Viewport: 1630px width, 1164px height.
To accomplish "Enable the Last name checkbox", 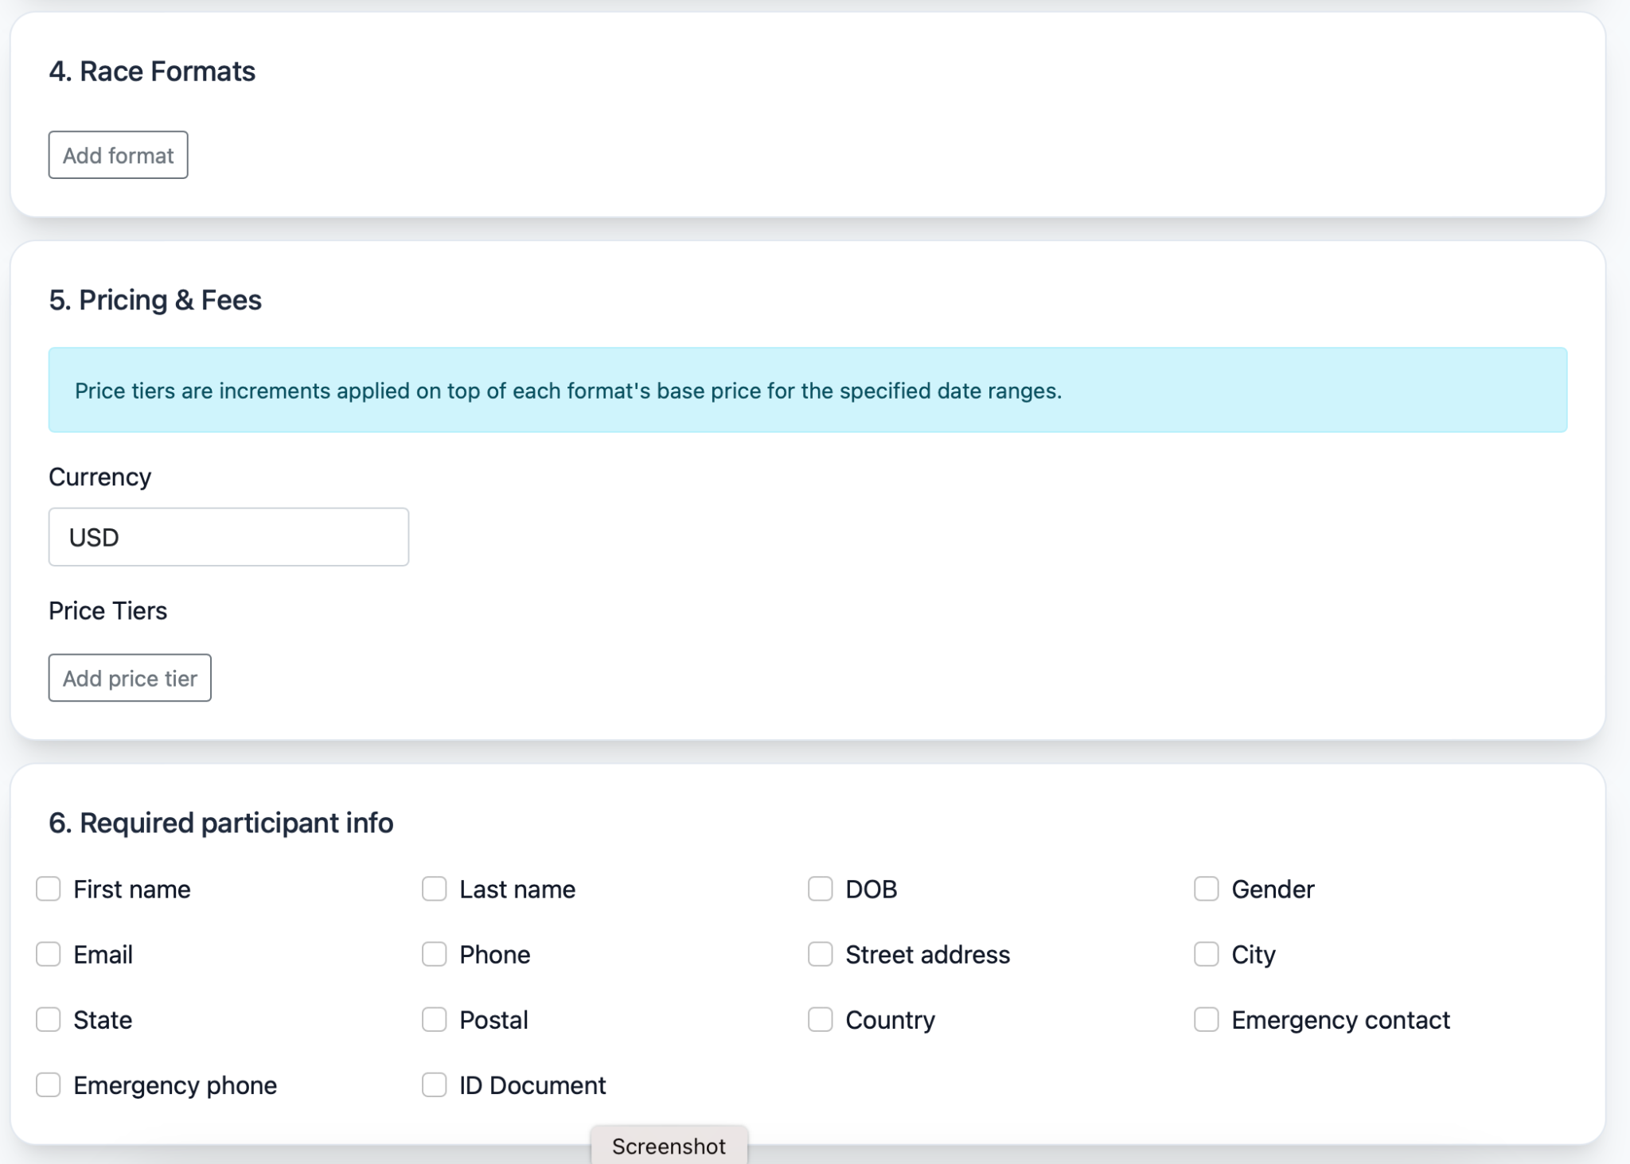I will tap(434, 889).
